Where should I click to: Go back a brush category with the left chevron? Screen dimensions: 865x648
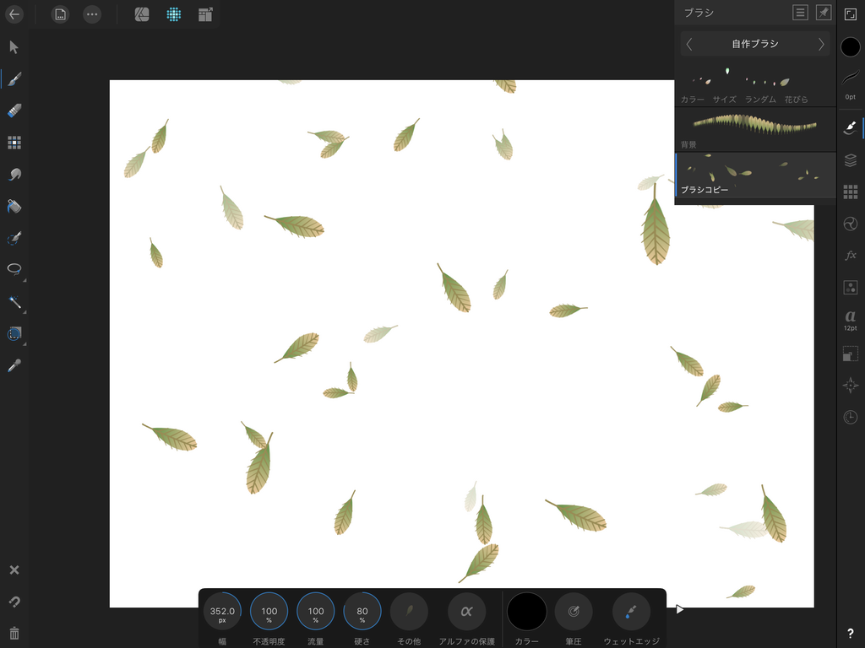(688, 43)
